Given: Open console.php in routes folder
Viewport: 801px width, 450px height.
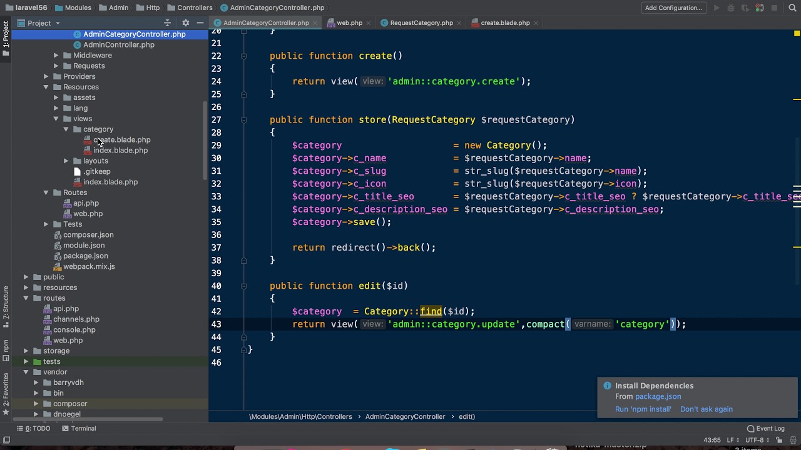Looking at the screenshot, I should point(74,329).
